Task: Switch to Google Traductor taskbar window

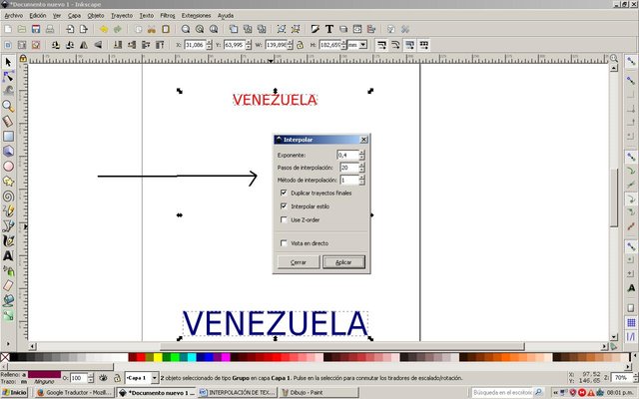Action: tap(74, 392)
